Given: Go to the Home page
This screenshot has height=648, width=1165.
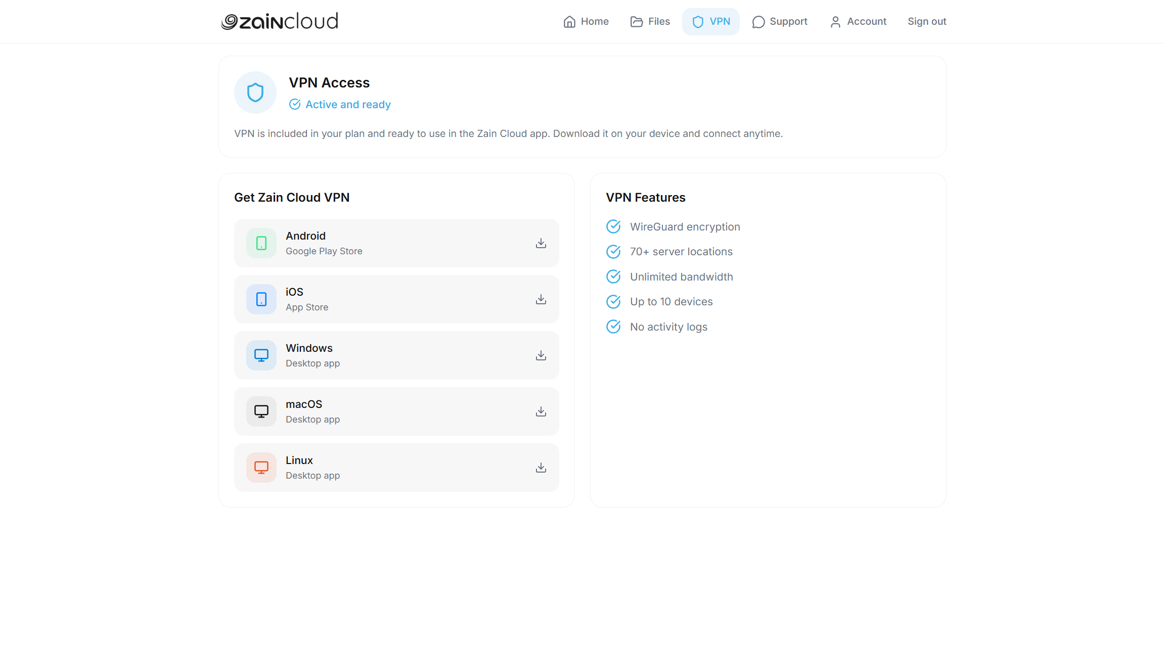Looking at the screenshot, I should (586, 22).
